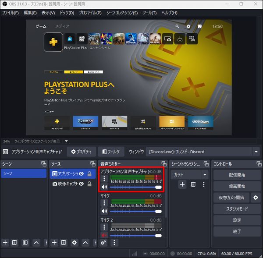Click the audio mixer vertical scrollbar
Viewport: 263px width, 258px height.
pos(166,193)
